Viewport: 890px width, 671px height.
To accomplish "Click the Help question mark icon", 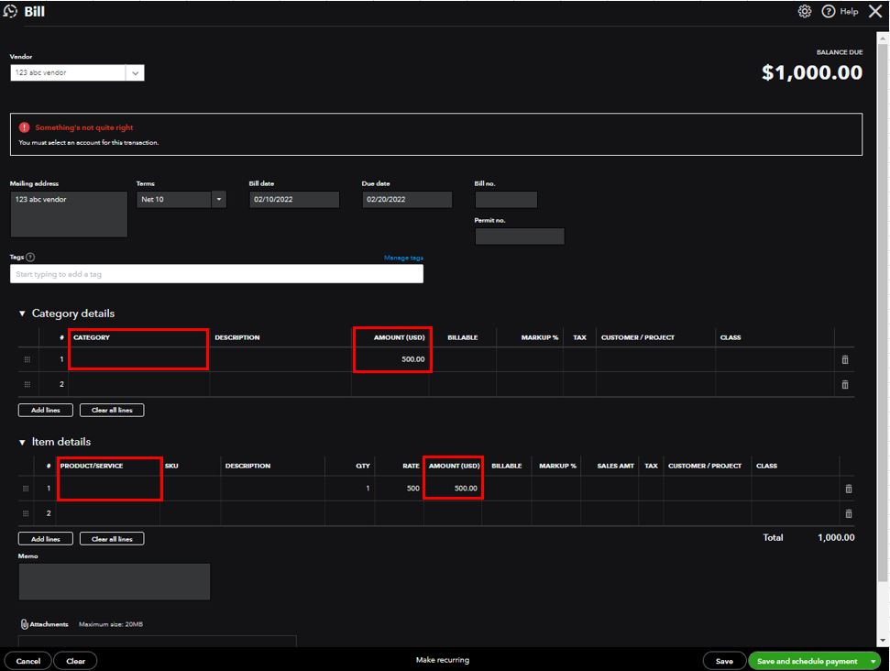I will tap(829, 12).
